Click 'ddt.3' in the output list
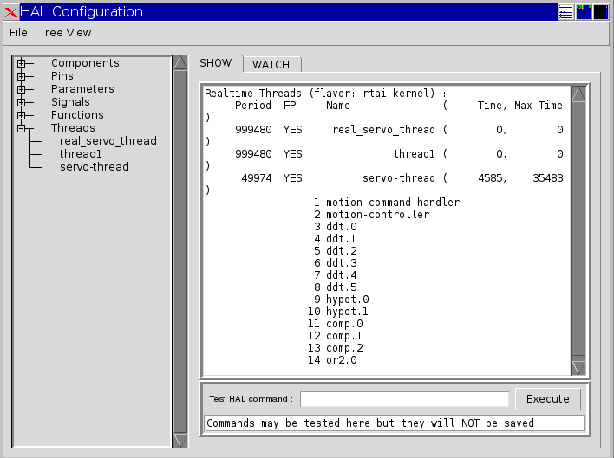 (342, 263)
